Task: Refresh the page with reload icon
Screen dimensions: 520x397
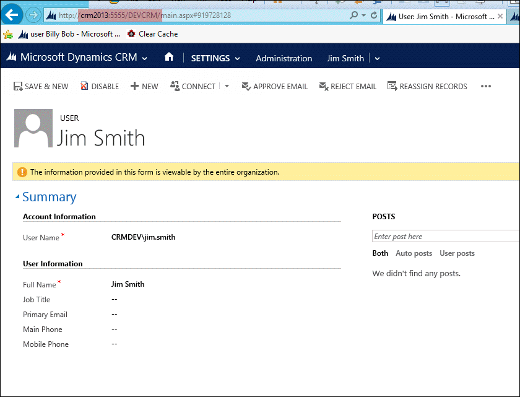Action: [x=374, y=15]
